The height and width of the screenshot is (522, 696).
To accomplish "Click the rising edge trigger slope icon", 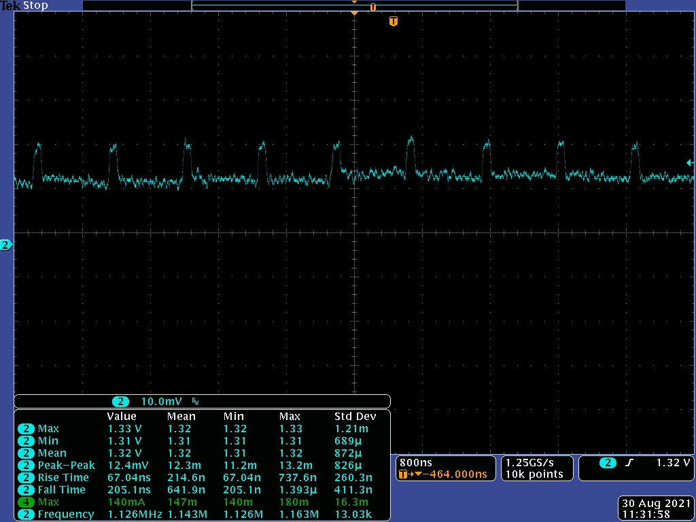I will 629,463.
